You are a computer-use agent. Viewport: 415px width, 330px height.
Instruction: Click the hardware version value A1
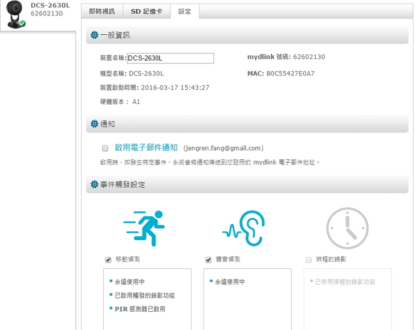point(136,102)
